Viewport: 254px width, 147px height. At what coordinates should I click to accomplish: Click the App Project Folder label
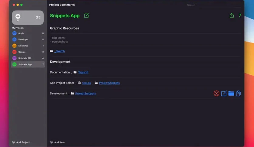tap(62, 83)
